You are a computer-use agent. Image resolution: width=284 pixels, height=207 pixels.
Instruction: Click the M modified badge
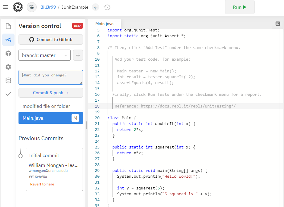[x=75, y=118]
